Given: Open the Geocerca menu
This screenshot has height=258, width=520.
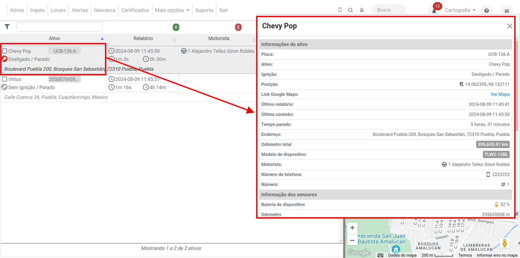Looking at the screenshot, I should point(105,10).
